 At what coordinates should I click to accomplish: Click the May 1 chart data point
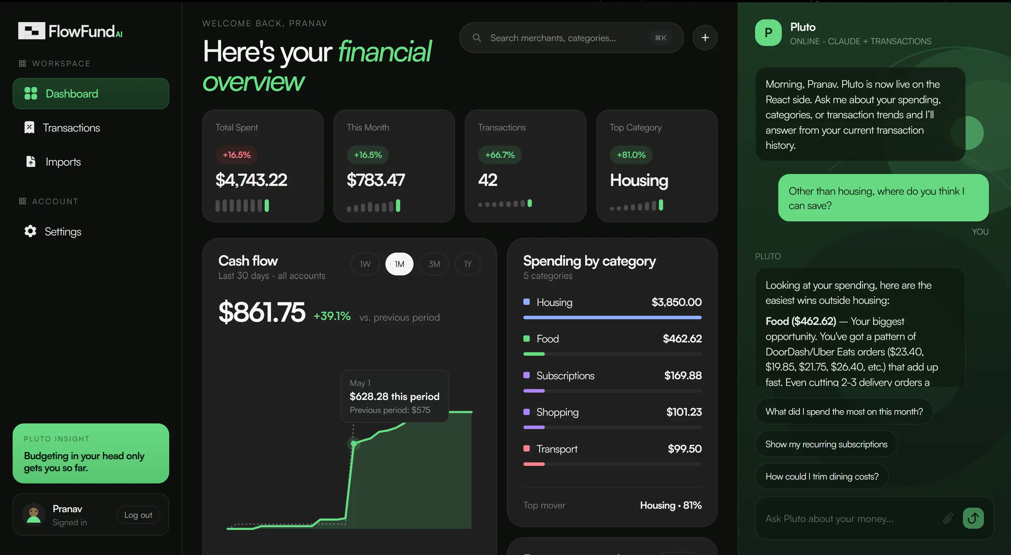pyautogui.click(x=353, y=443)
